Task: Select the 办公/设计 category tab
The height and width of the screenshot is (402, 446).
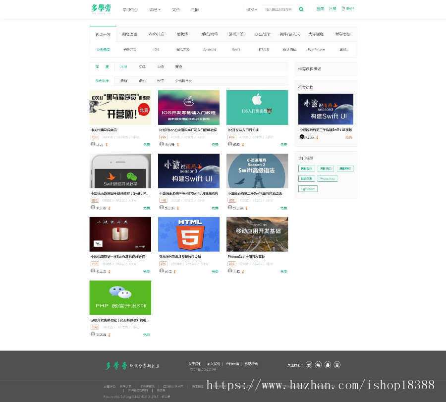Action: 263,34
